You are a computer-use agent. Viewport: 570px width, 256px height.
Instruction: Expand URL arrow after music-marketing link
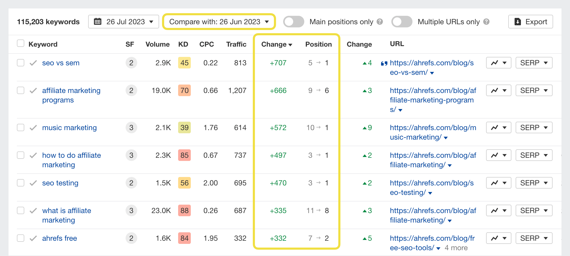click(446, 138)
